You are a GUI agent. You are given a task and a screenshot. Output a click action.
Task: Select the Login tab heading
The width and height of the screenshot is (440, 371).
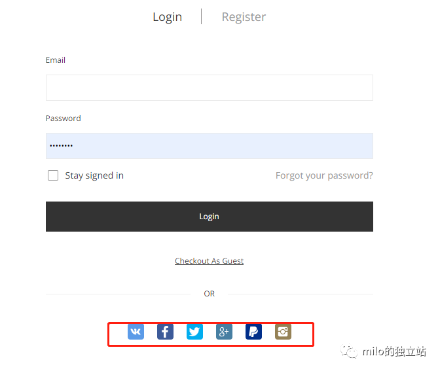point(167,17)
